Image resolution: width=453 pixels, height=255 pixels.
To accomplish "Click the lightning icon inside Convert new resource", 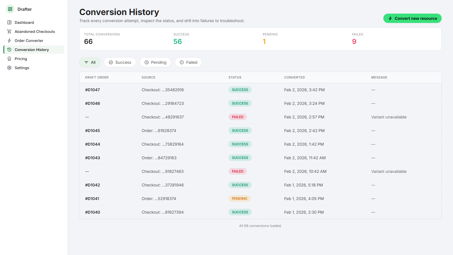I will (x=390, y=18).
